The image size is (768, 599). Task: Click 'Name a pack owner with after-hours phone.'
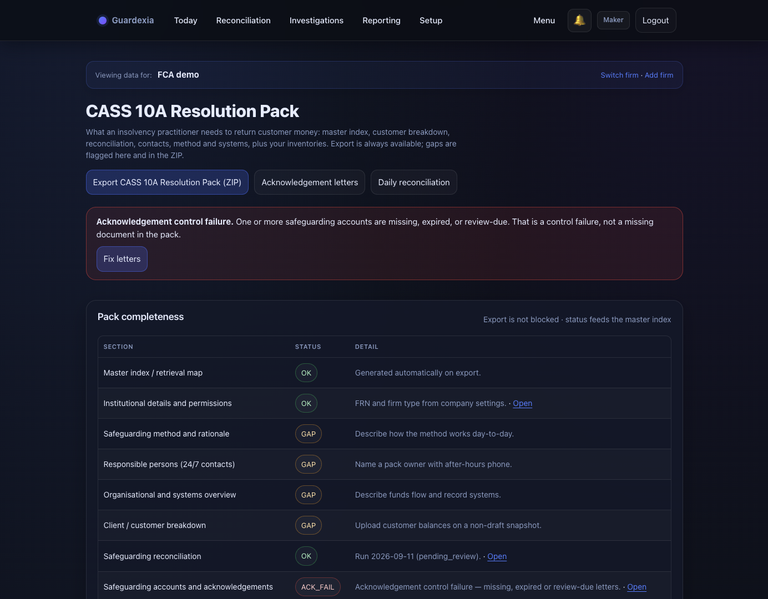point(433,464)
